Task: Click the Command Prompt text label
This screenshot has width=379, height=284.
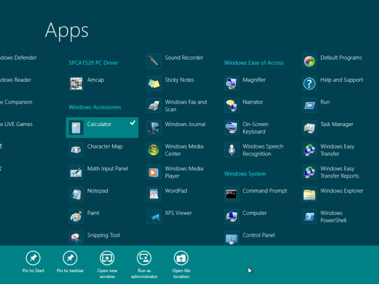Action: coord(265,191)
